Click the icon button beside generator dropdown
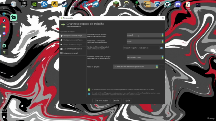 (161, 48)
